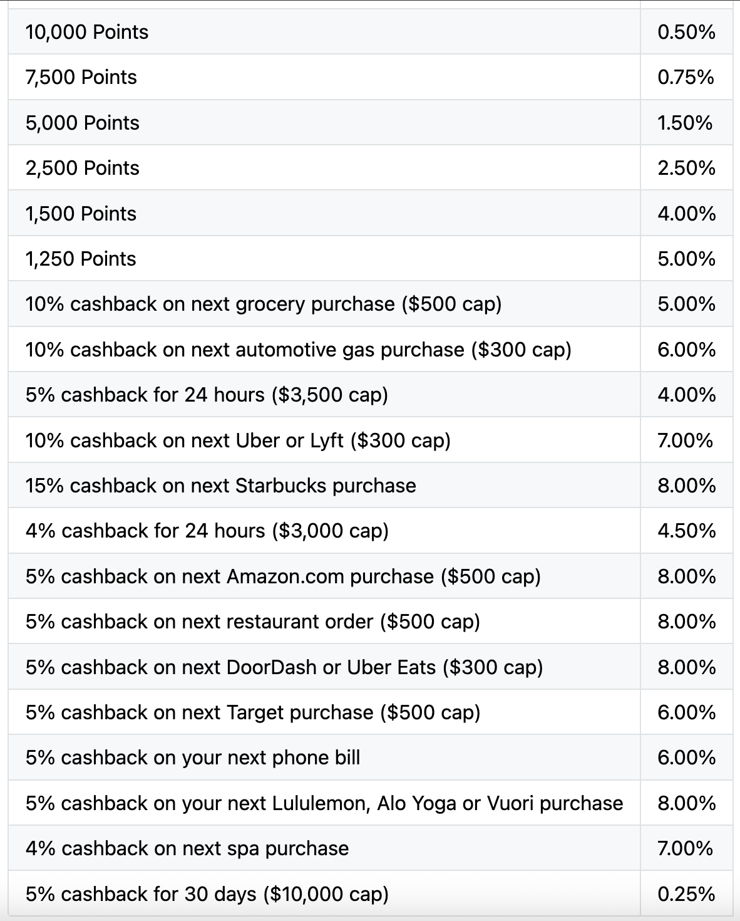This screenshot has height=921, width=740.
Task: Click the phone bill cashback row text
Action: (x=193, y=757)
